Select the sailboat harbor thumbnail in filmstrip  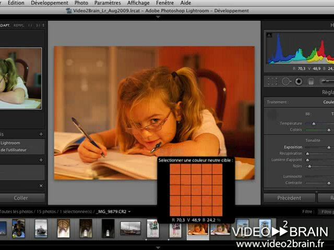[x=130, y=228]
